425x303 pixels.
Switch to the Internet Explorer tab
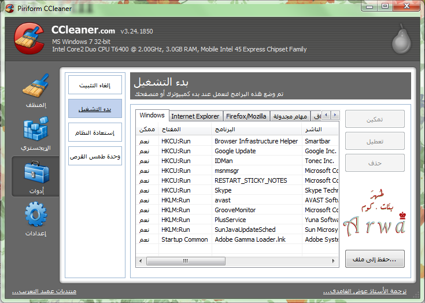pyautogui.click(x=195, y=116)
